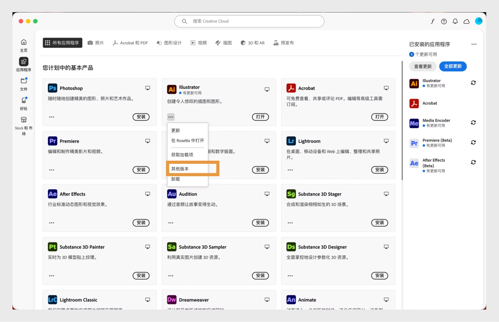Screen dimensions: 499x322
Task: Switch to 插图 category tab
Action: tap(224, 43)
